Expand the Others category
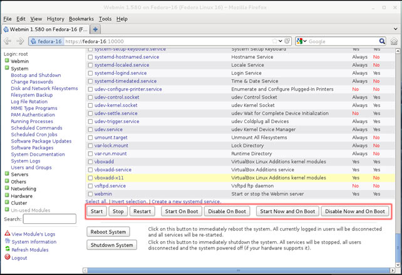 click(7, 181)
